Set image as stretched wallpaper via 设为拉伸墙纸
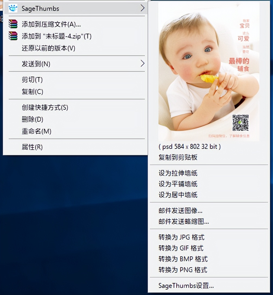 click(x=178, y=173)
